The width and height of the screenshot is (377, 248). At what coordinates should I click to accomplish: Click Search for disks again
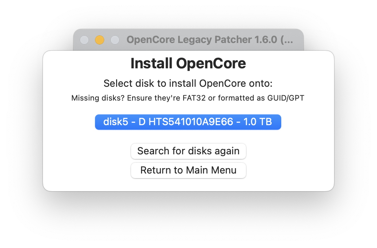[188, 151]
